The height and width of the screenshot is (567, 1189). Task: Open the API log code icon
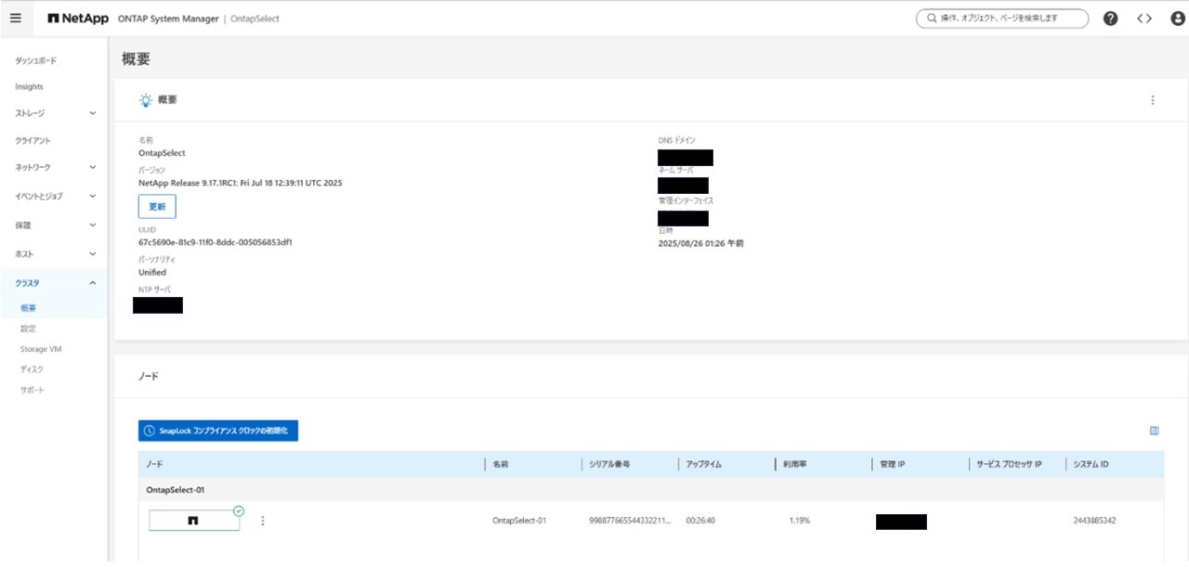point(1144,19)
